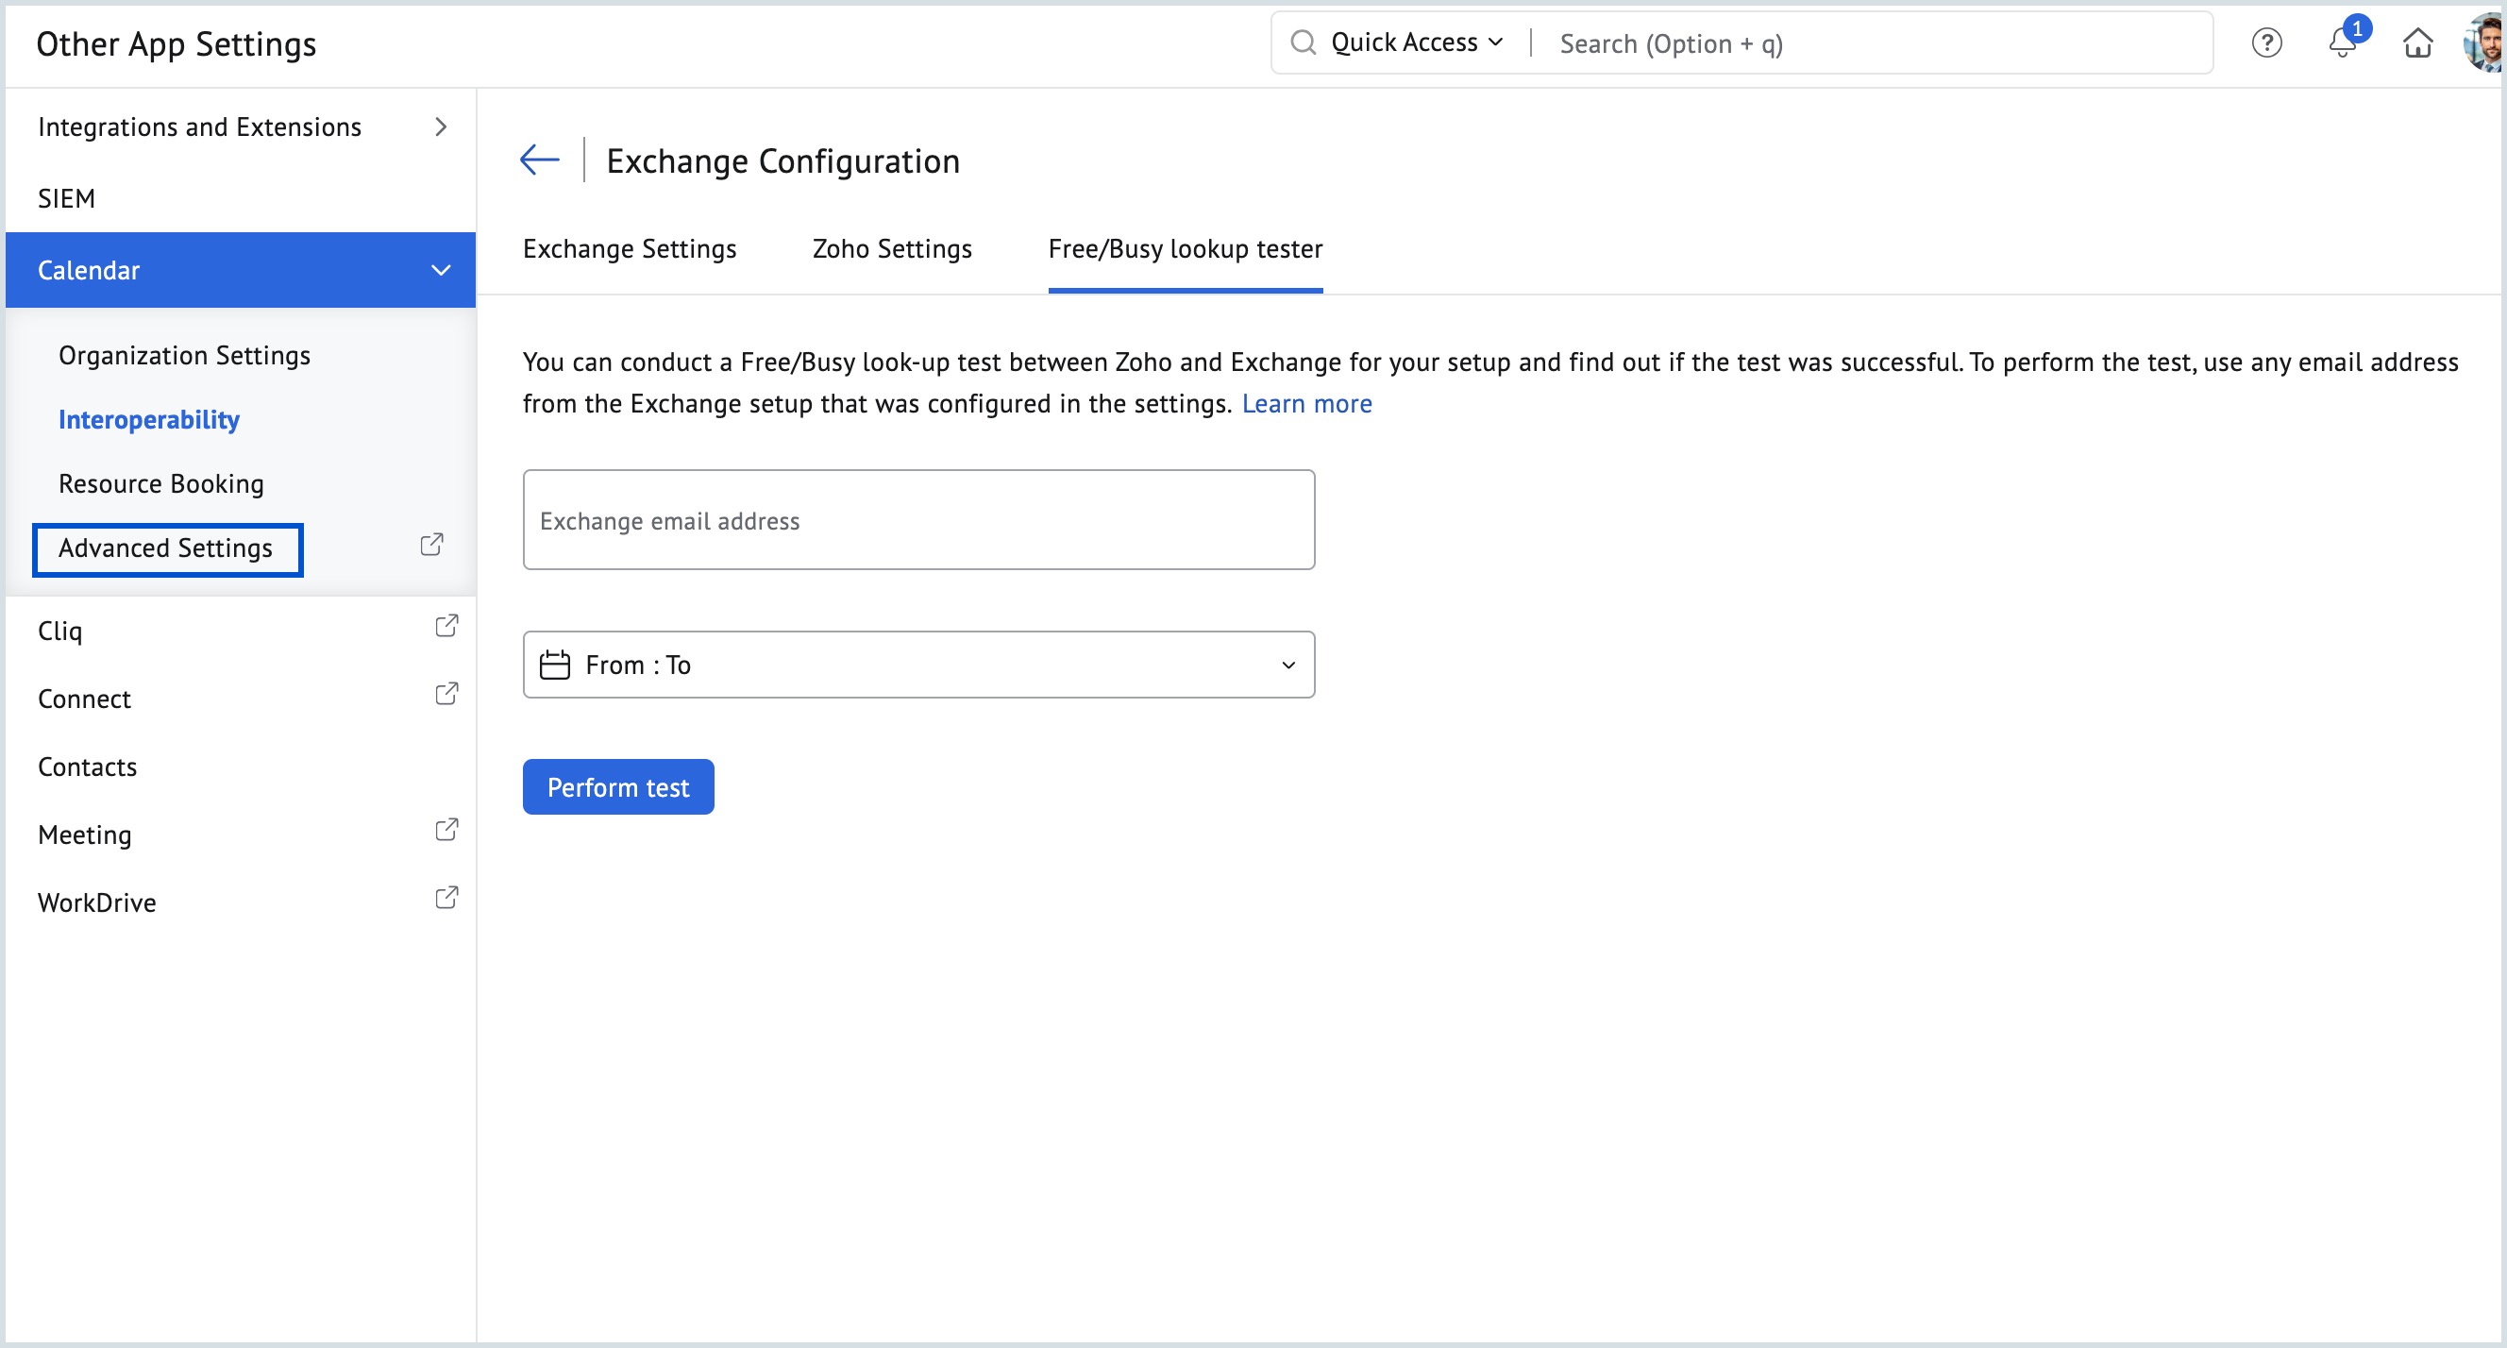Screen dimensions: 2507x1348
Task: Click the search magnifier icon
Action: tap(1304, 42)
